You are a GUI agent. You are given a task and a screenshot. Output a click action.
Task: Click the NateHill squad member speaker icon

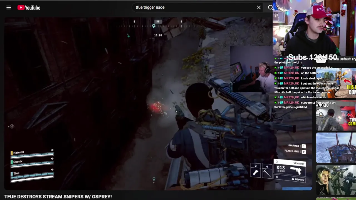[x=52, y=150]
